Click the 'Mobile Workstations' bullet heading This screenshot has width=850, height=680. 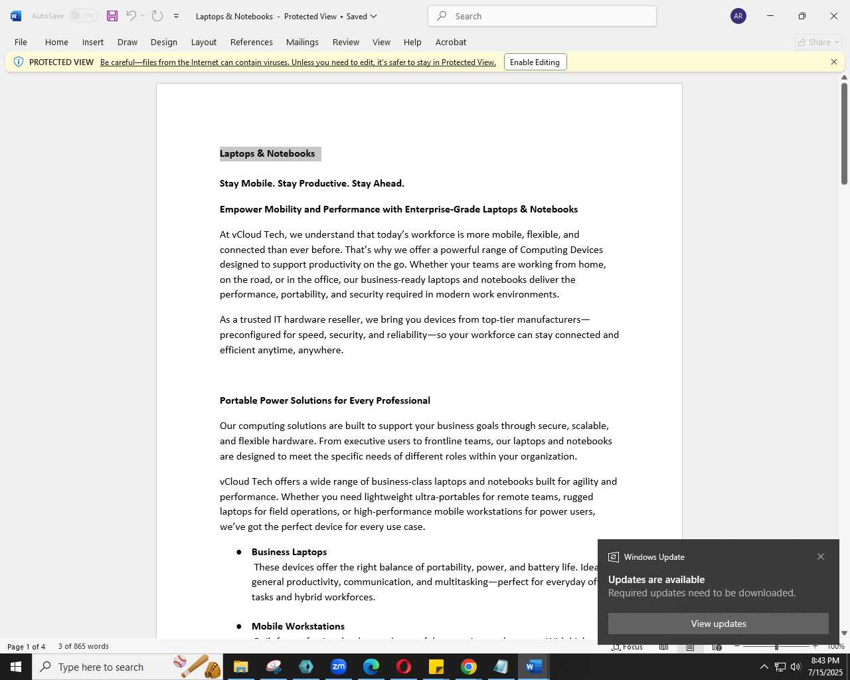pyautogui.click(x=298, y=626)
